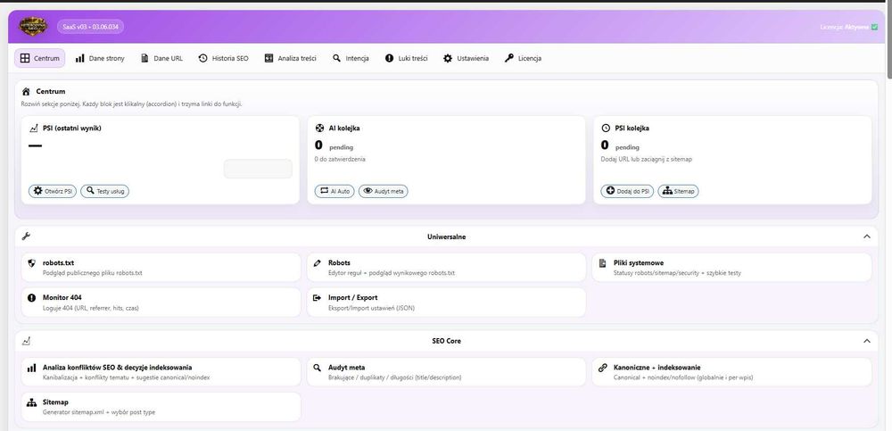Click the Import / Export arrow icon

(318, 297)
